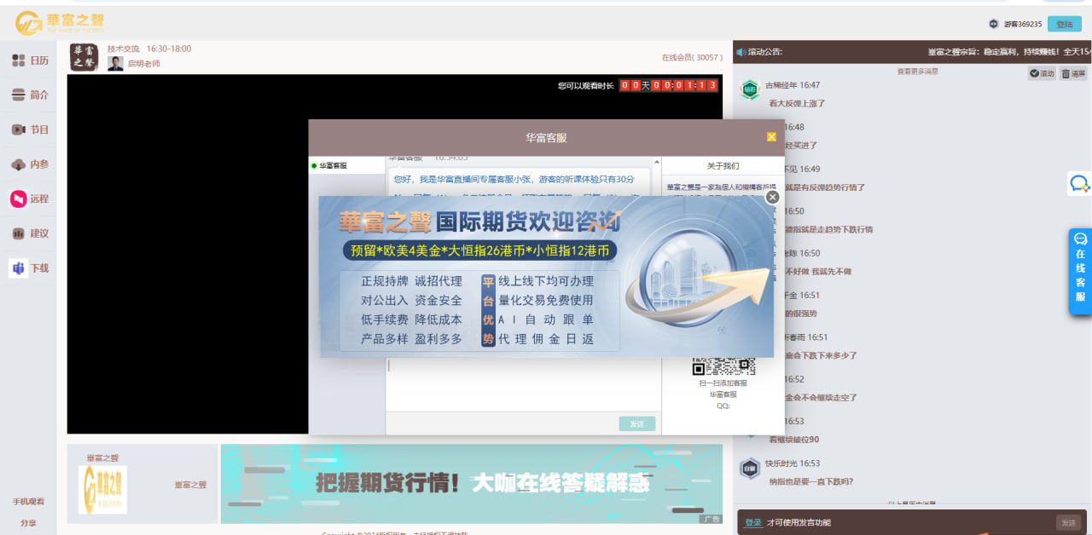
Task: Close the 华富客服 dialog with yellow X
Action: point(771,137)
